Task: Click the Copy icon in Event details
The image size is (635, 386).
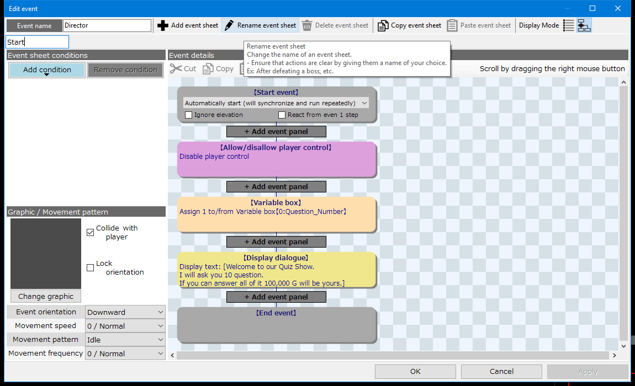Action: [208, 69]
